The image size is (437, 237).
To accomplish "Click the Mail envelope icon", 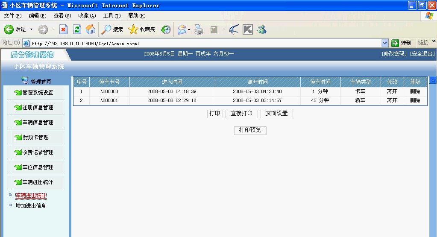I will tap(182, 29).
